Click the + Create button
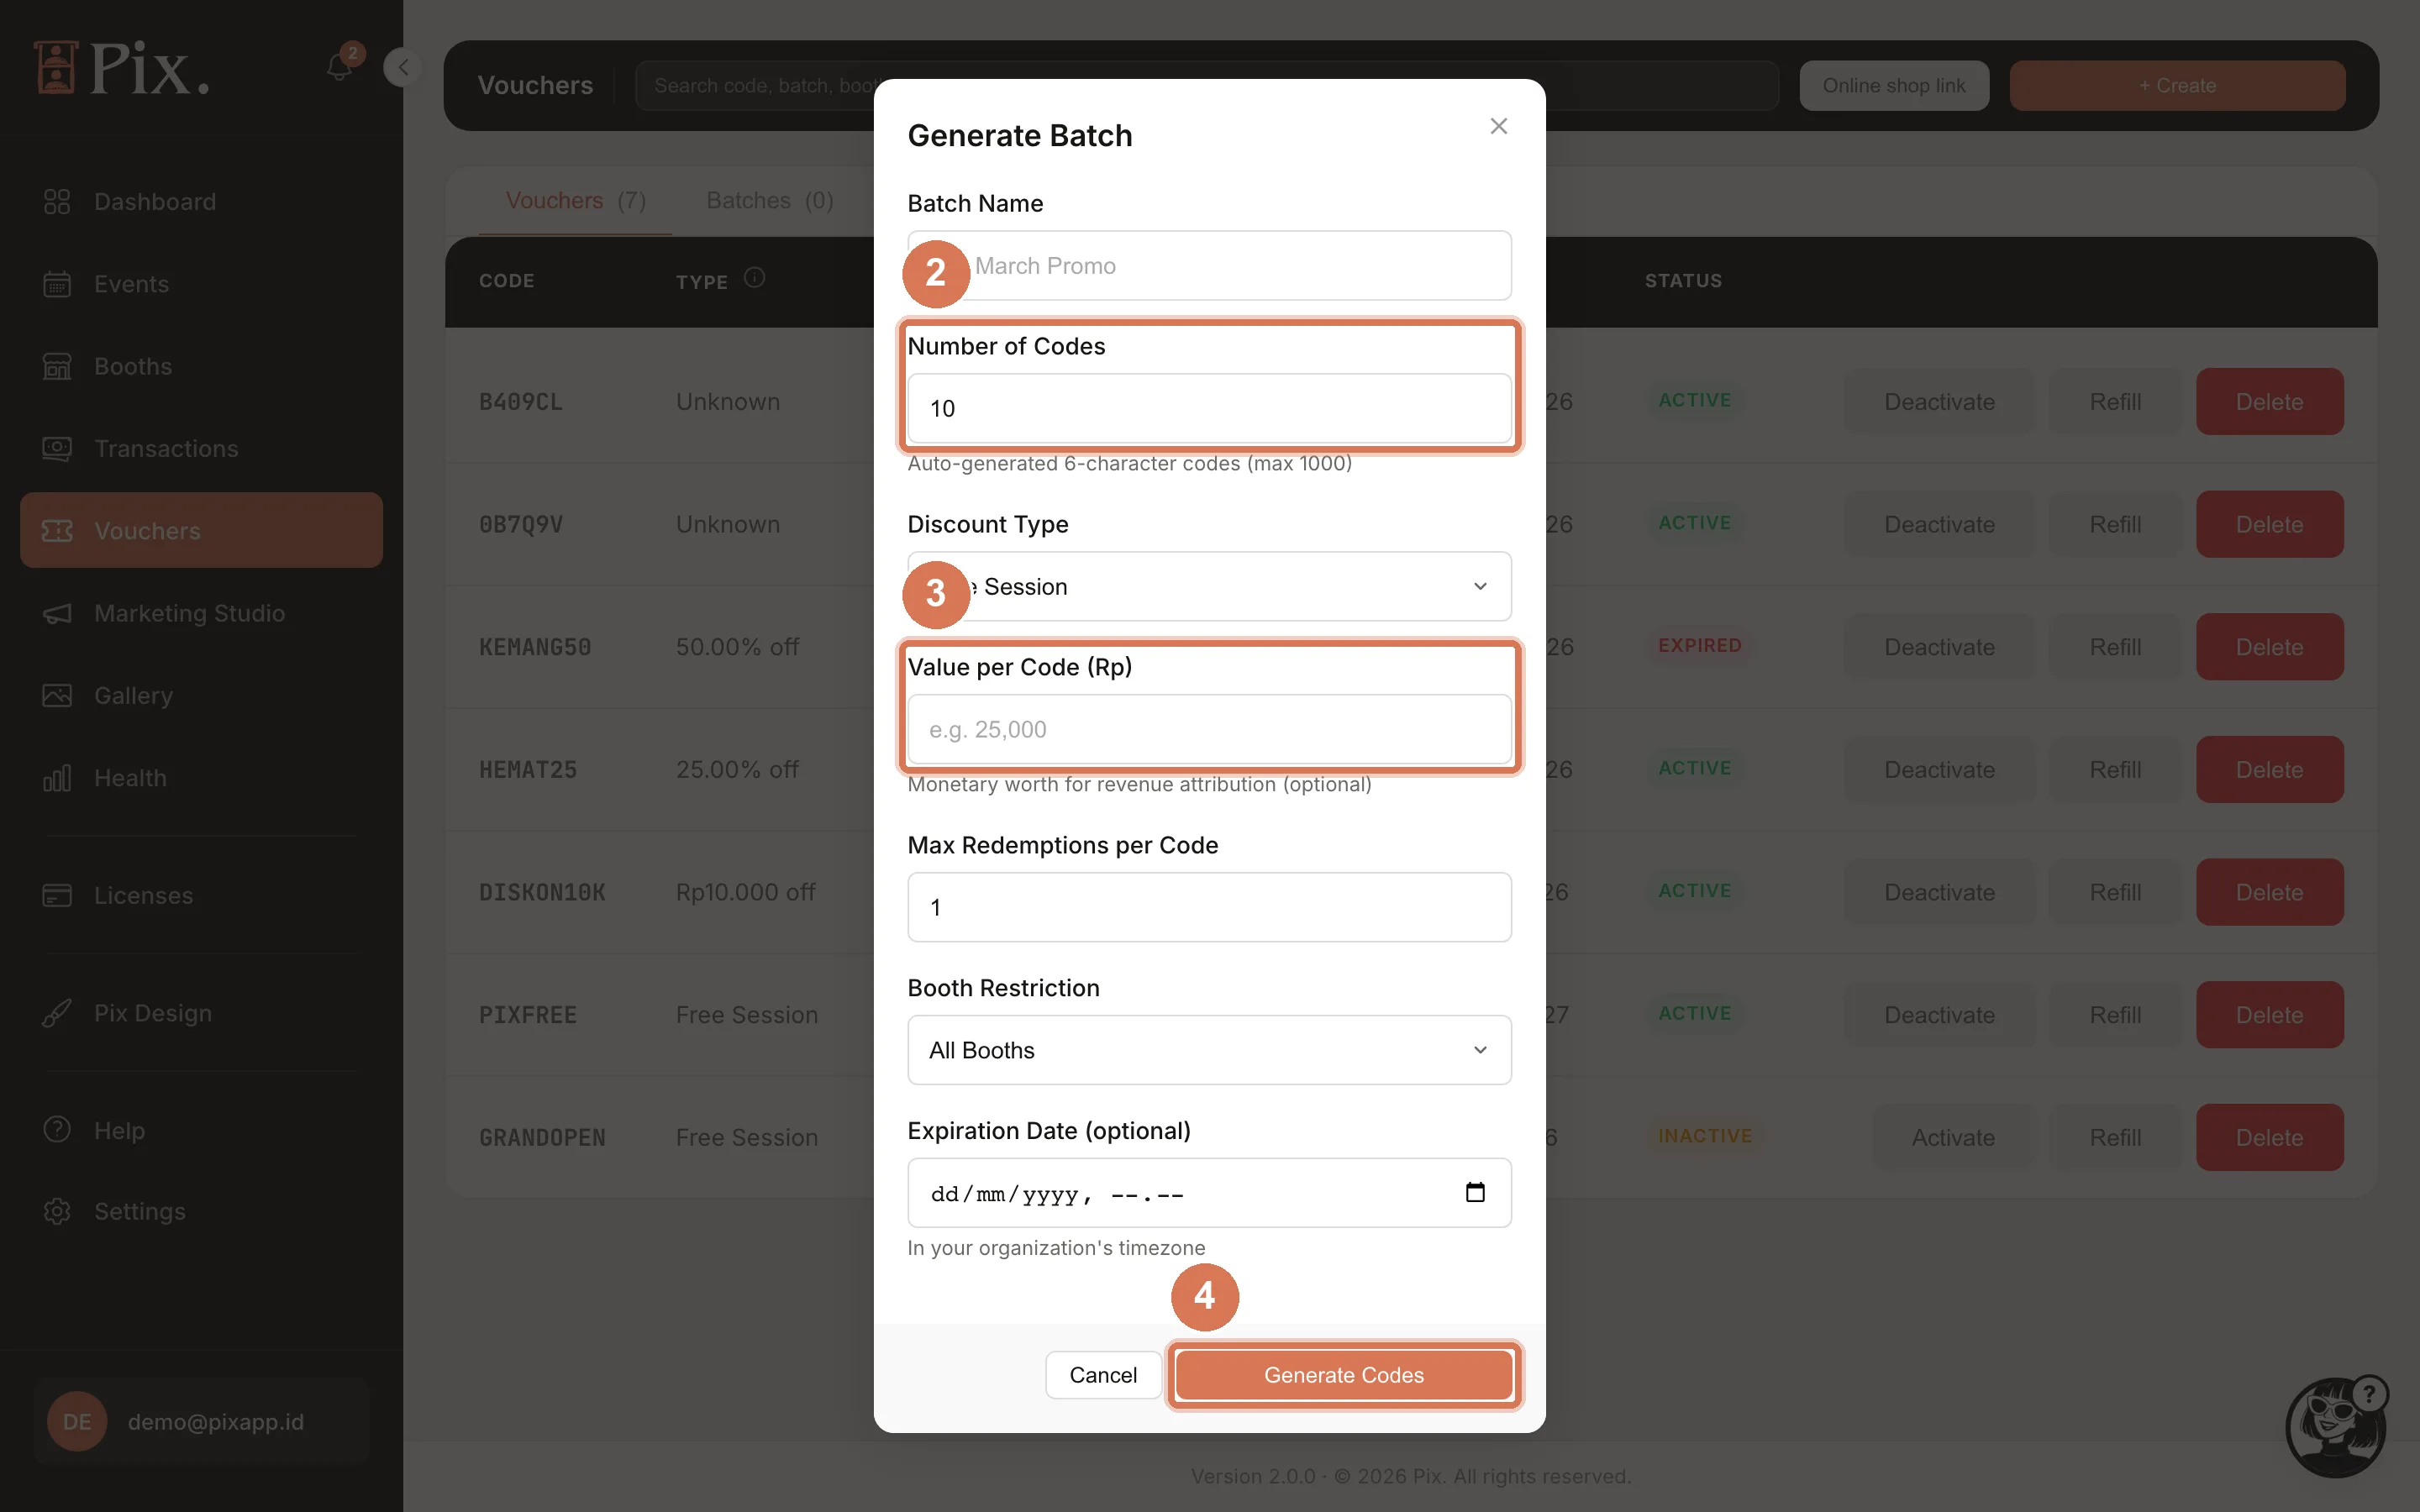Viewport: 2420px width, 1512px height. coord(2177,86)
